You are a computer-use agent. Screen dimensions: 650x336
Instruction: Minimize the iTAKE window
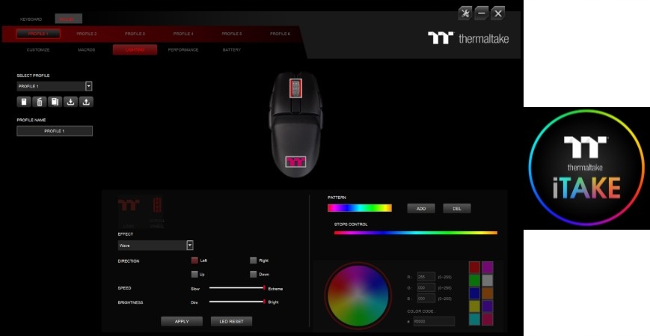coord(481,13)
